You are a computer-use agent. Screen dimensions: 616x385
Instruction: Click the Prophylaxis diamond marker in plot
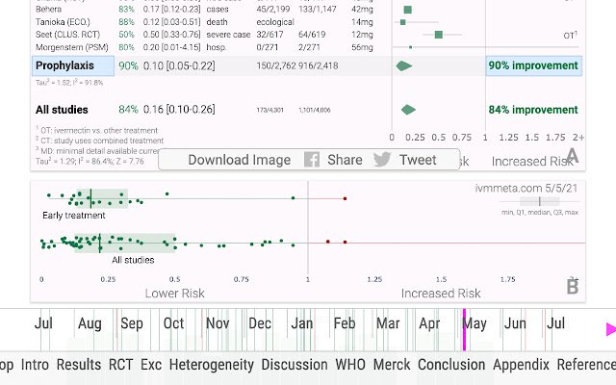click(404, 66)
